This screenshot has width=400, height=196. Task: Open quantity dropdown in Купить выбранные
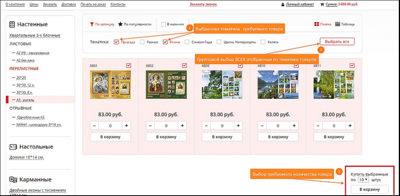[363, 180]
